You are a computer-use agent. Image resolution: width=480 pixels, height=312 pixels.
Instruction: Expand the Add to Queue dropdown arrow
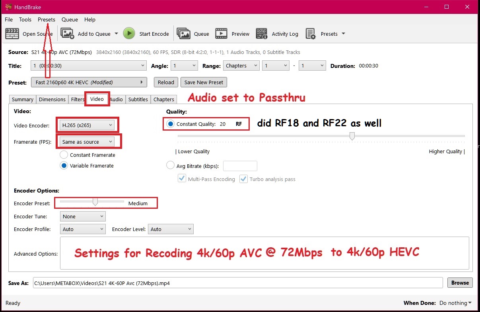pos(116,34)
